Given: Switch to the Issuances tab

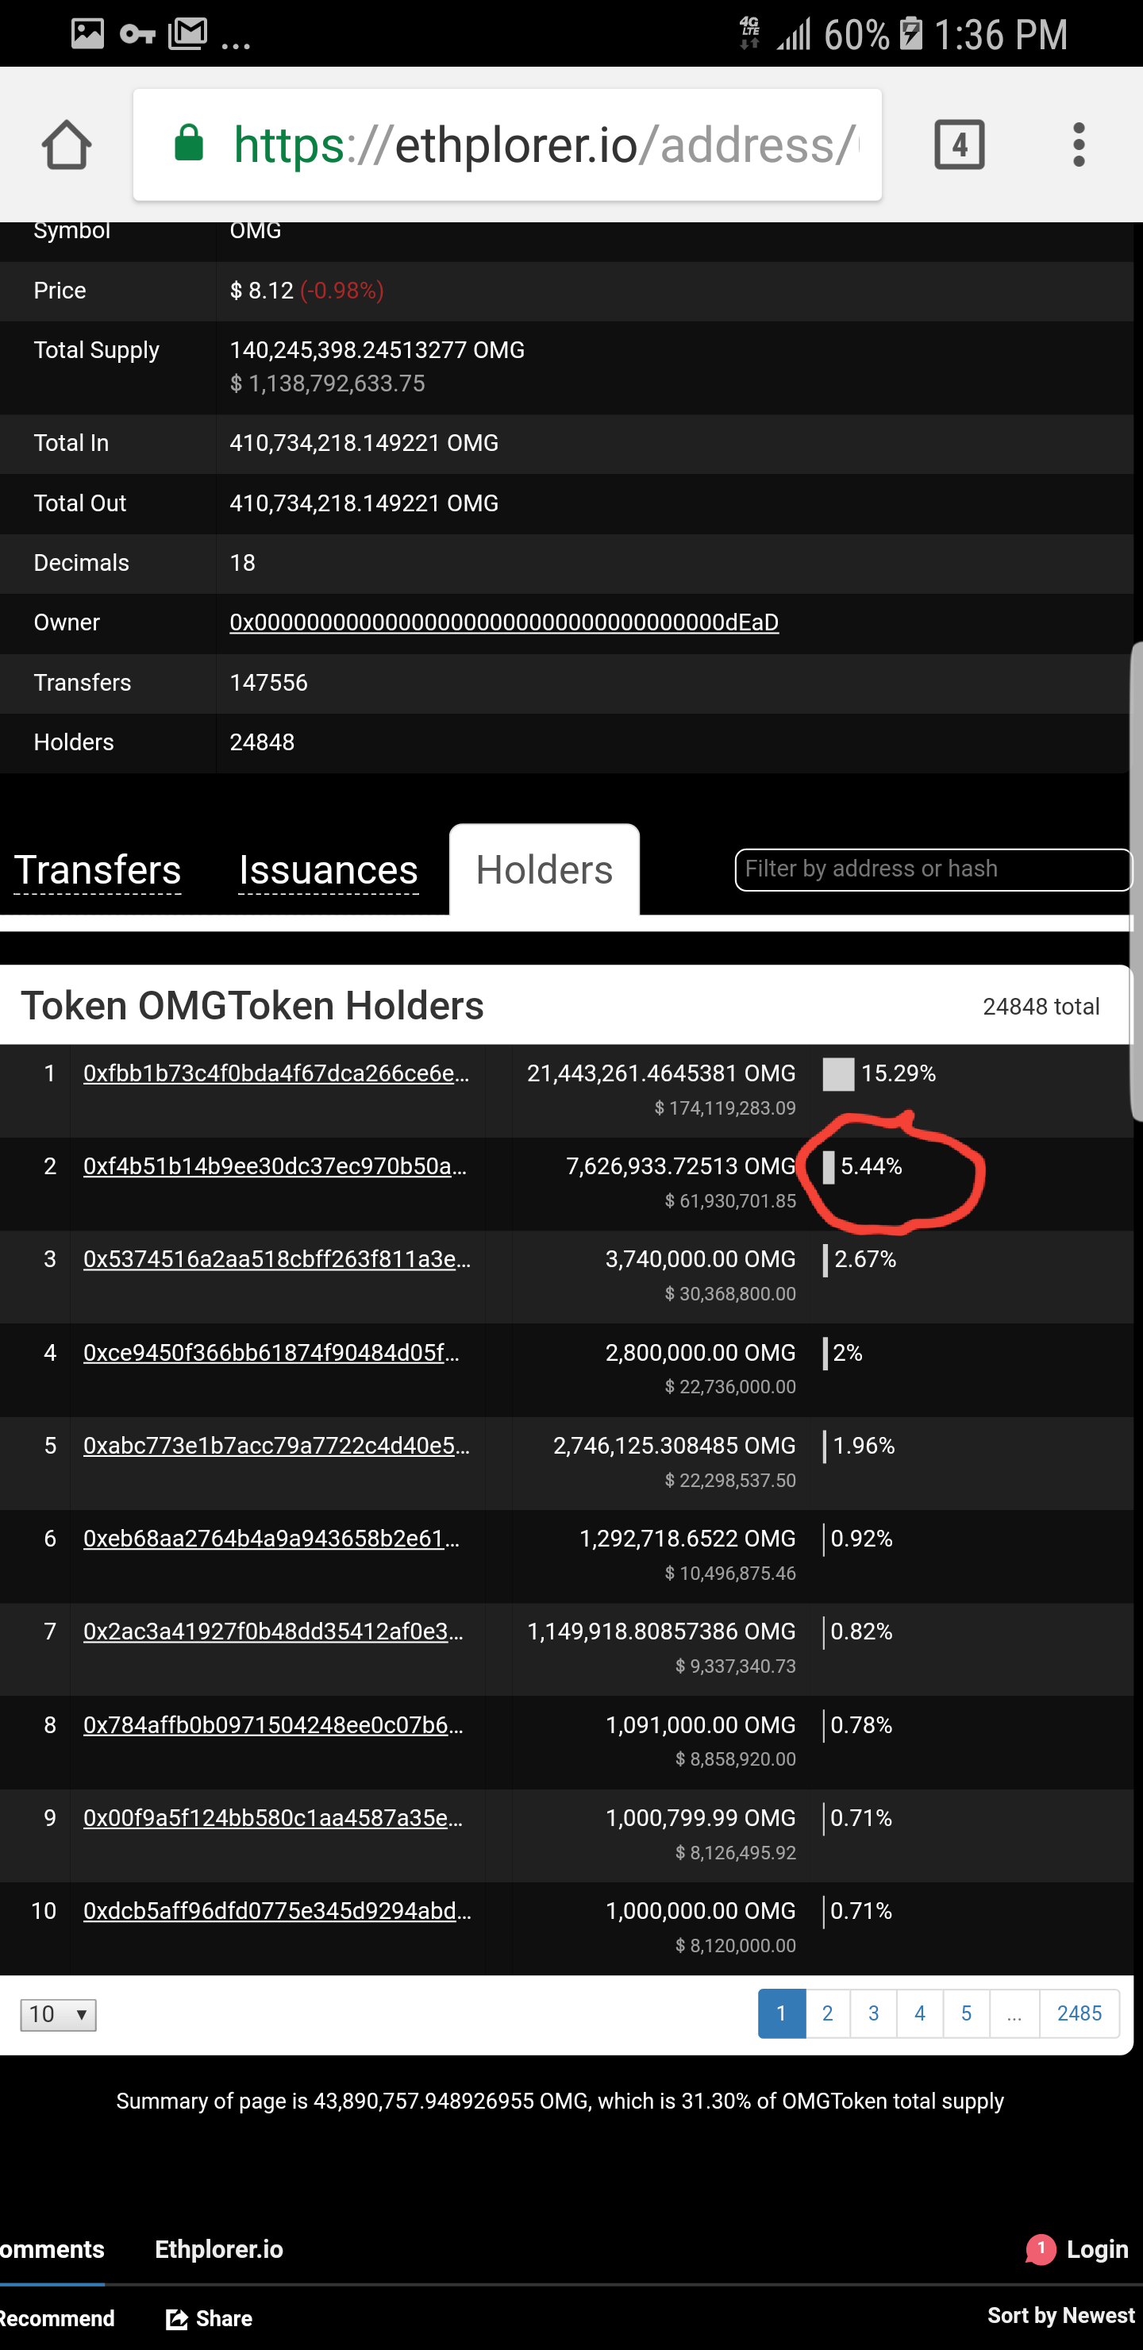Looking at the screenshot, I should point(328,869).
